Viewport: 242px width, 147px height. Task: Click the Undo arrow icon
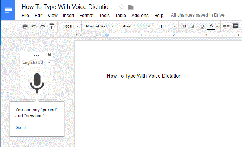(x=34, y=26)
